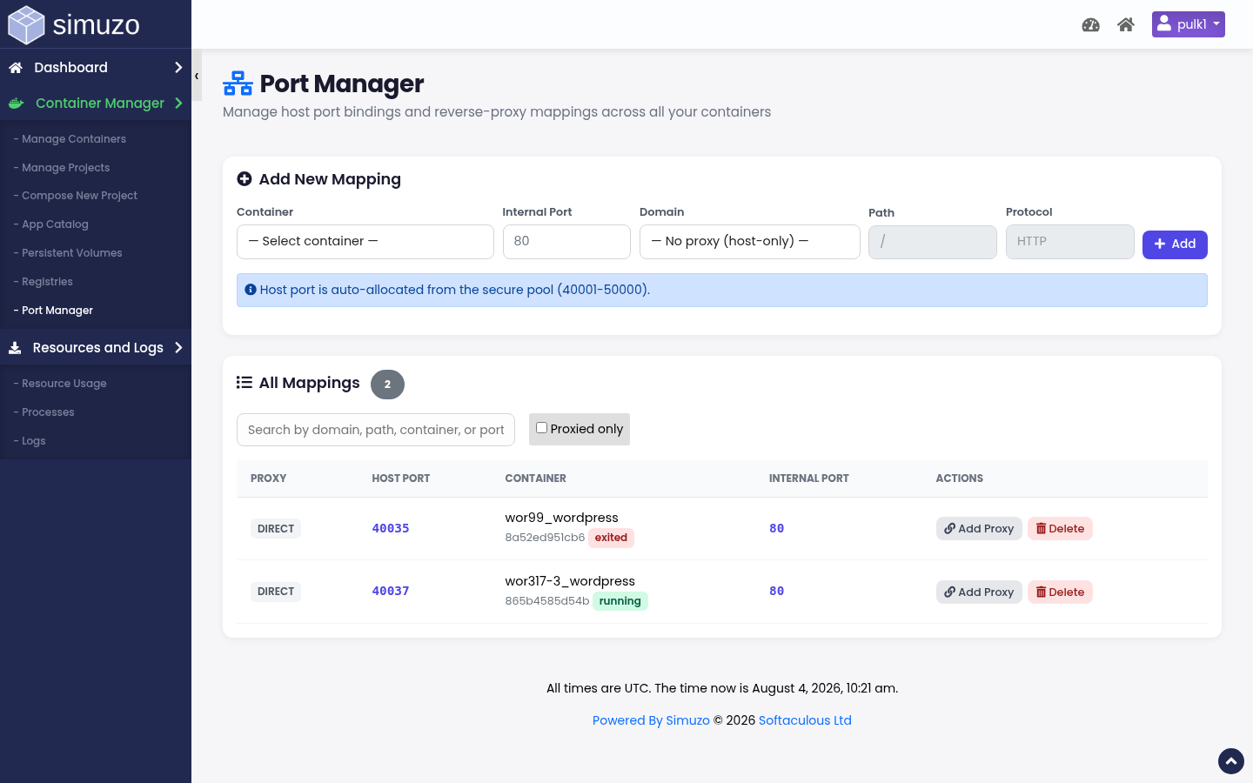Enable the Proxied only checkbox
Viewport: 1253px width, 783px height.
[541, 428]
